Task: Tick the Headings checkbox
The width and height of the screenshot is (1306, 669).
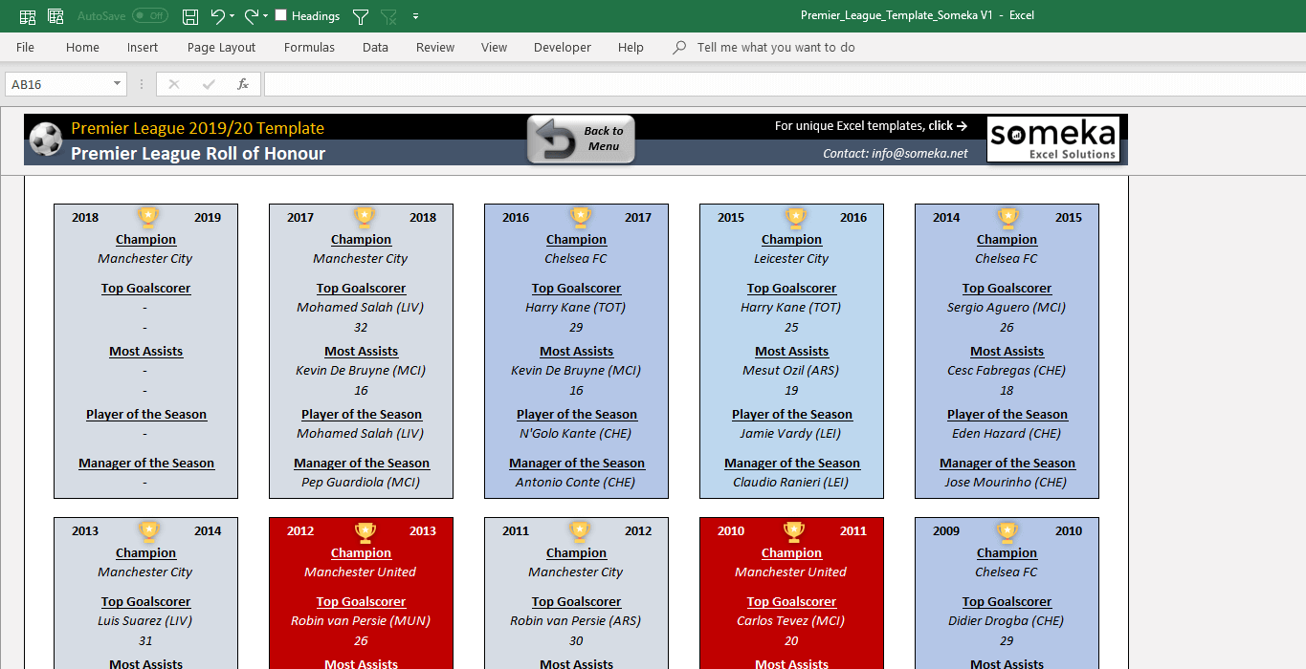Action: pyautogui.click(x=280, y=15)
